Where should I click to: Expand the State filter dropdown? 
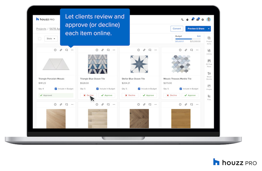(x=51, y=39)
